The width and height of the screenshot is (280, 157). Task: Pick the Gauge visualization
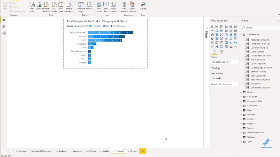point(226,39)
